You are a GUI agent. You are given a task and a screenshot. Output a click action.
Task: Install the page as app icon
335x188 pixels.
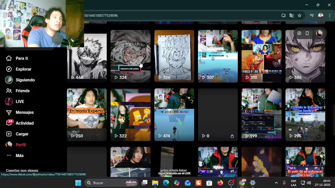(284, 15)
